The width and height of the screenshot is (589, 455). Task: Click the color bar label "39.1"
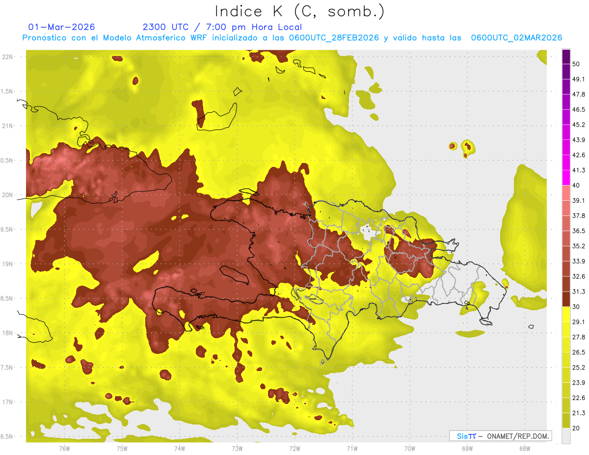[x=579, y=201]
